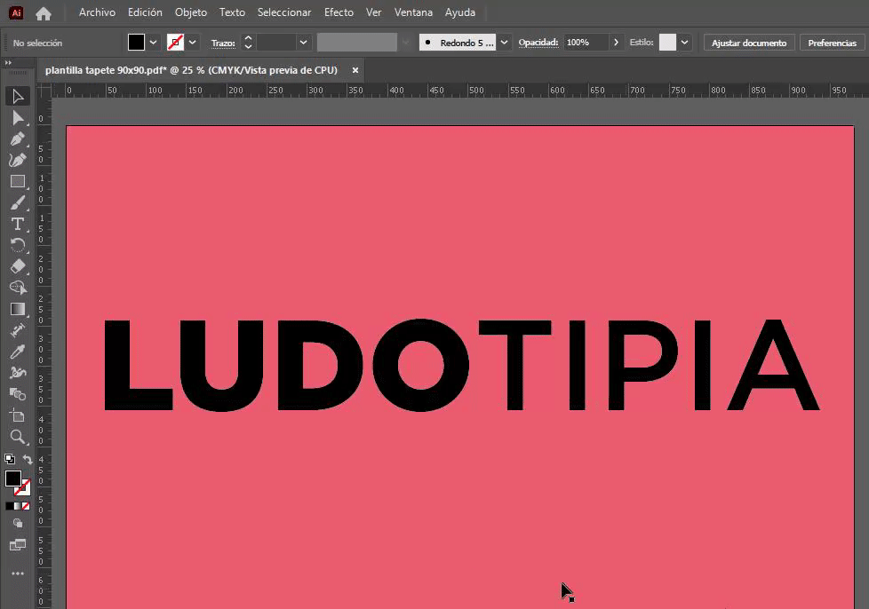This screenshot has width=869, height=609.
Task: Click the fill color swatch in control bar
Action: (x=136, y=43)
